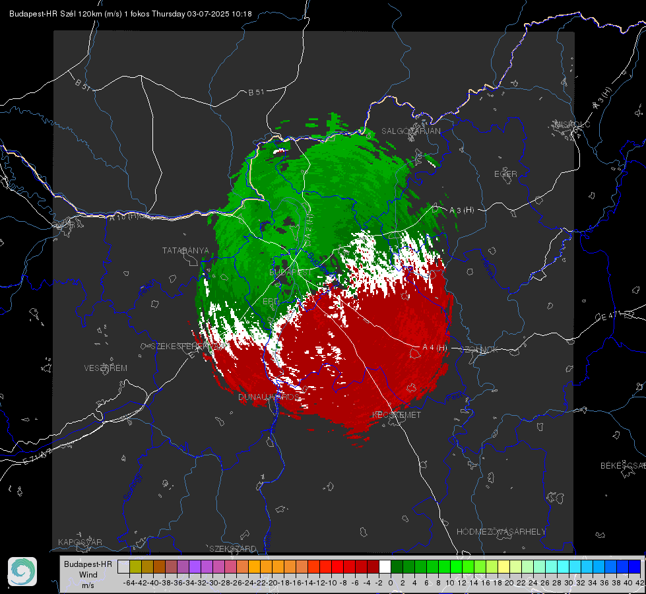Click the ERD town label
Image resolution: width=646 pixels, height=594 pixels.
[x=271, y=302]
